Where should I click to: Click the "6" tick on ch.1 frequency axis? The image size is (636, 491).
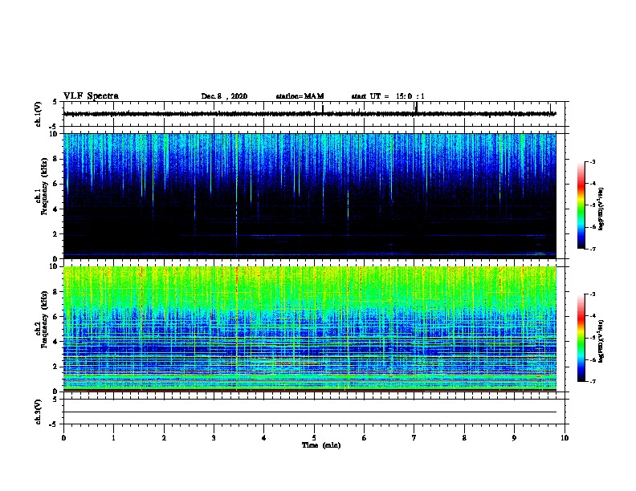pyautogui.click(x=55, y=184)
